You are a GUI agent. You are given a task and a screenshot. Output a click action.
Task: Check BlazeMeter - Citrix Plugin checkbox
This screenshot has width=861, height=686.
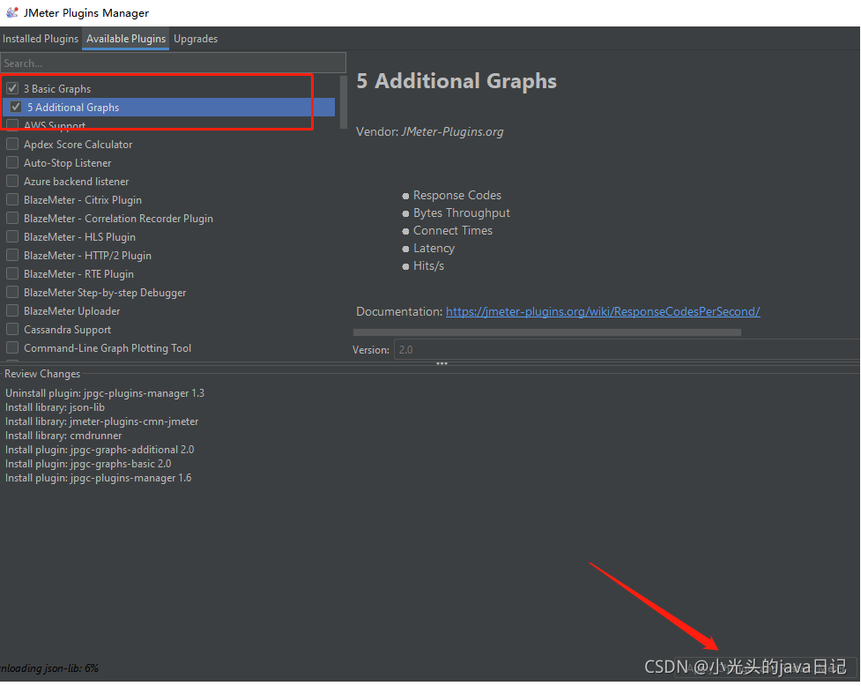12,199
